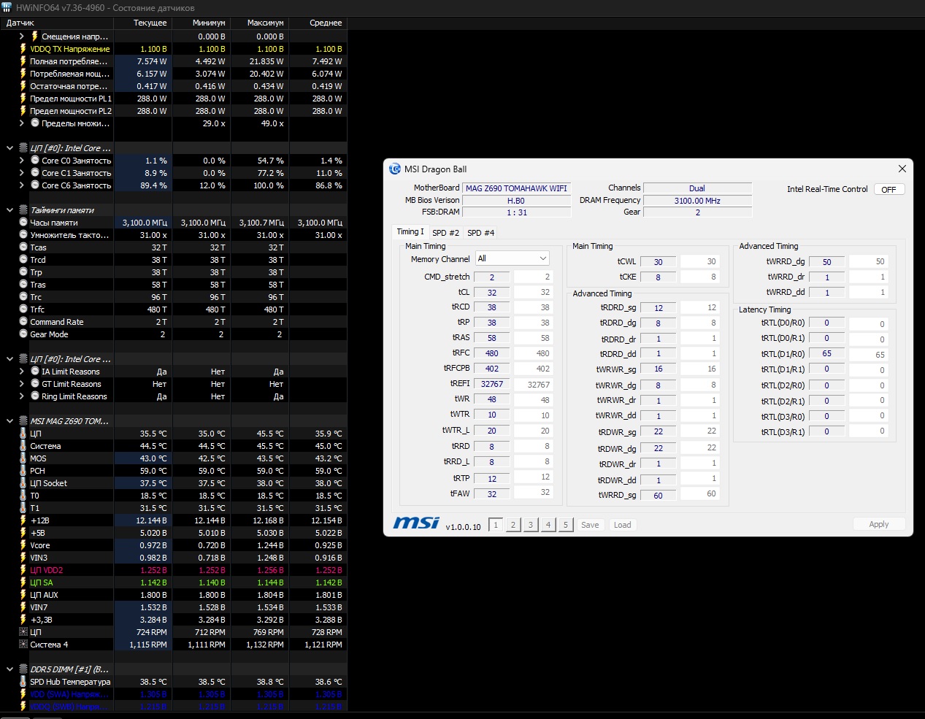925x719 pixels.
Task: Click the lightning icon of Предел мощности PL1
Action: point(23,99)
